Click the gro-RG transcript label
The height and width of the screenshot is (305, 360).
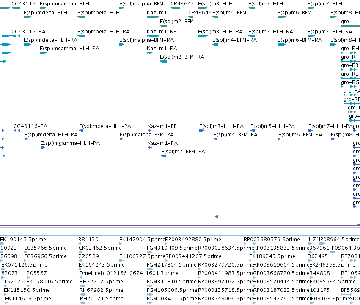pos(350,82)
